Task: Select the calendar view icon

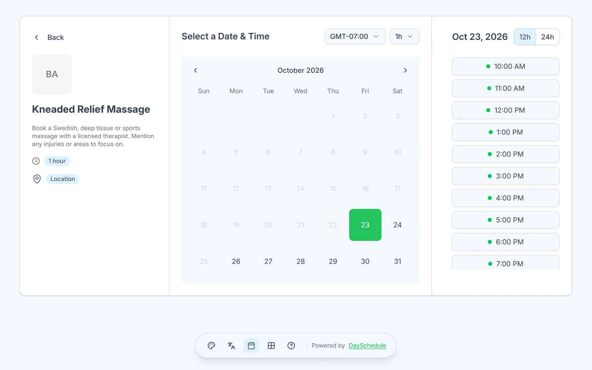Action: [251, 346]
